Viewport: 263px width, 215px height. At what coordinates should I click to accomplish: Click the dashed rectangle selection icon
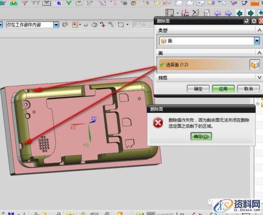121,25
